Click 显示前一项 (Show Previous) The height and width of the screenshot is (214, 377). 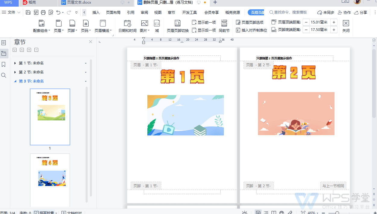click(204, 22)
